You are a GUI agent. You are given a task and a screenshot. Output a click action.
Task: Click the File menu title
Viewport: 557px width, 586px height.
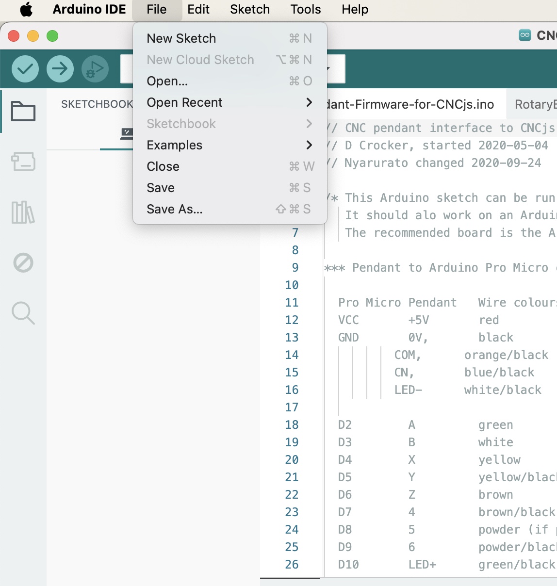click(x=157, y=9)
